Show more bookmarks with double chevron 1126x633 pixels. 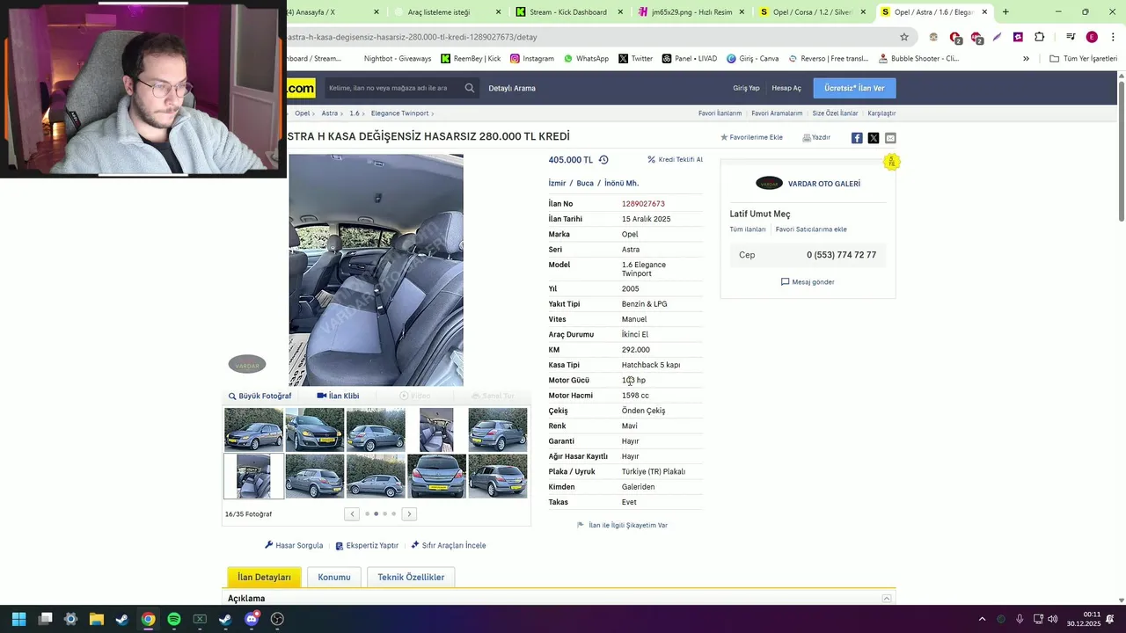coord(1026,59)
